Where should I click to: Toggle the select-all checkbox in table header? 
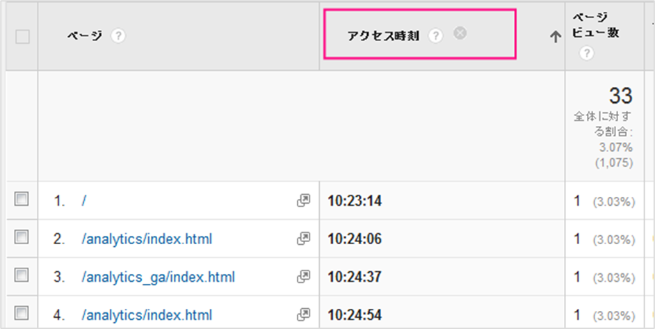[x=22, y=37]
